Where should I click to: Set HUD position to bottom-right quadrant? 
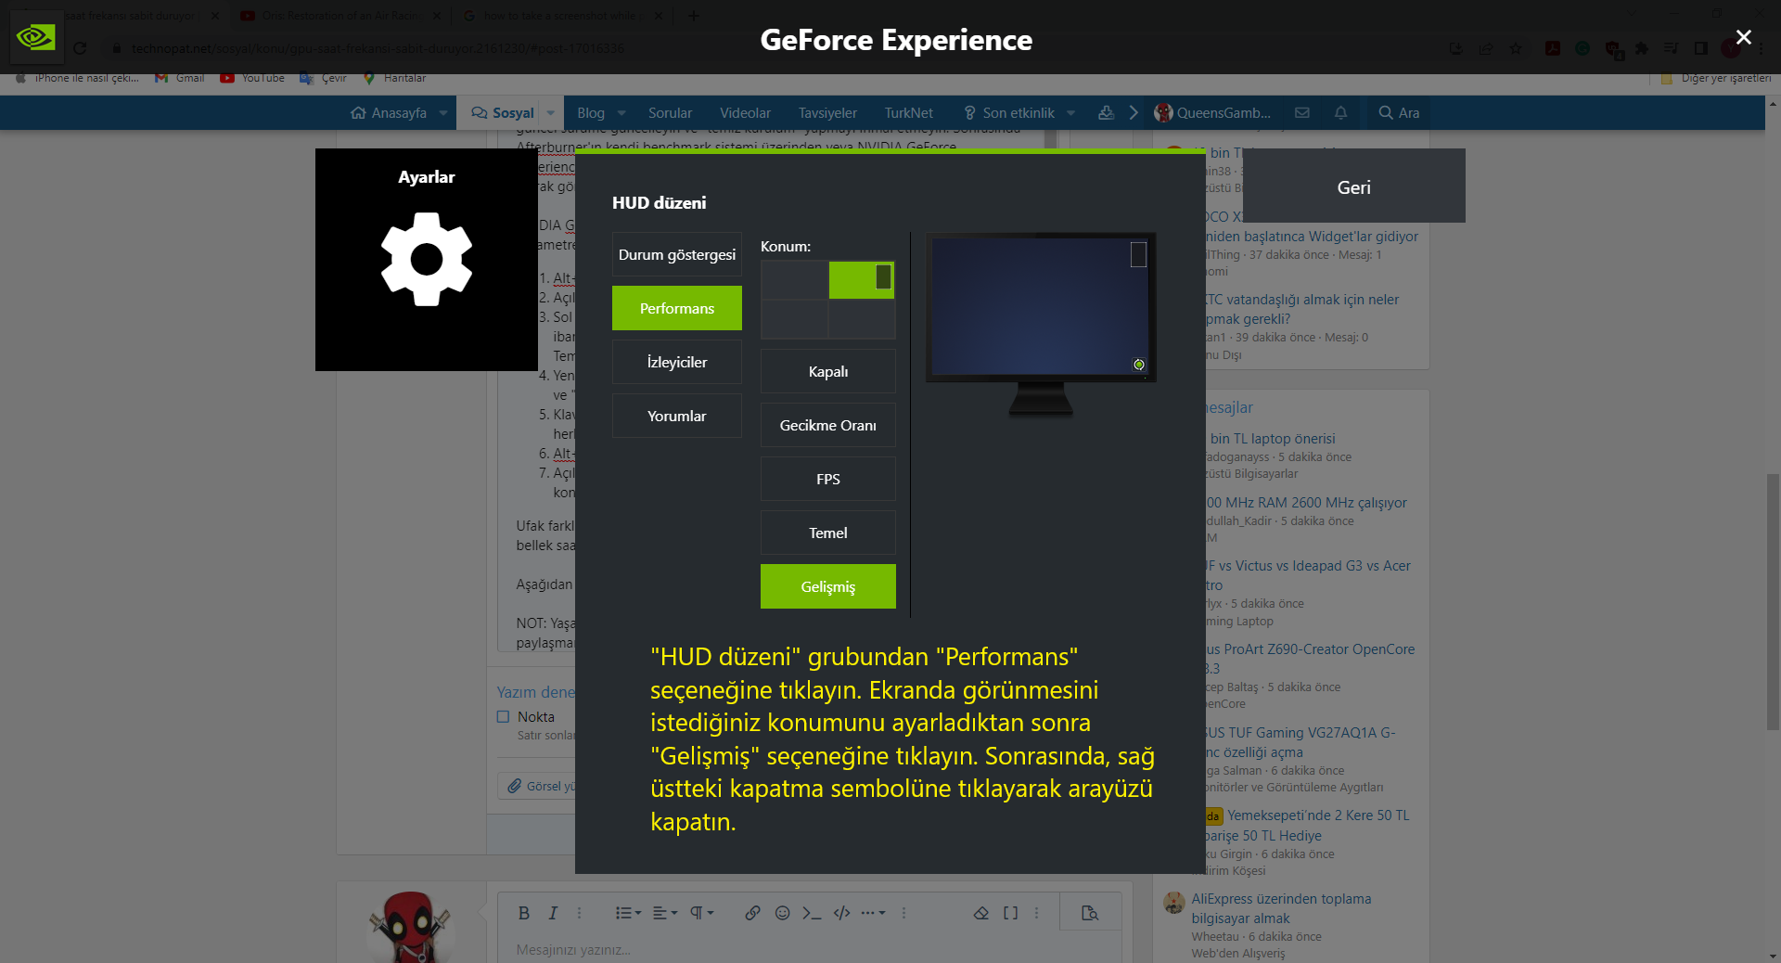coord(862,320)
